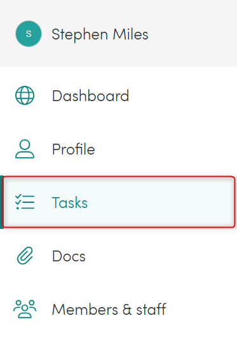Click blank space right of the Profile label
Image resolution: width=237 pixels, height=358 pixels.
pyautogui.click(x=164, y=149)
